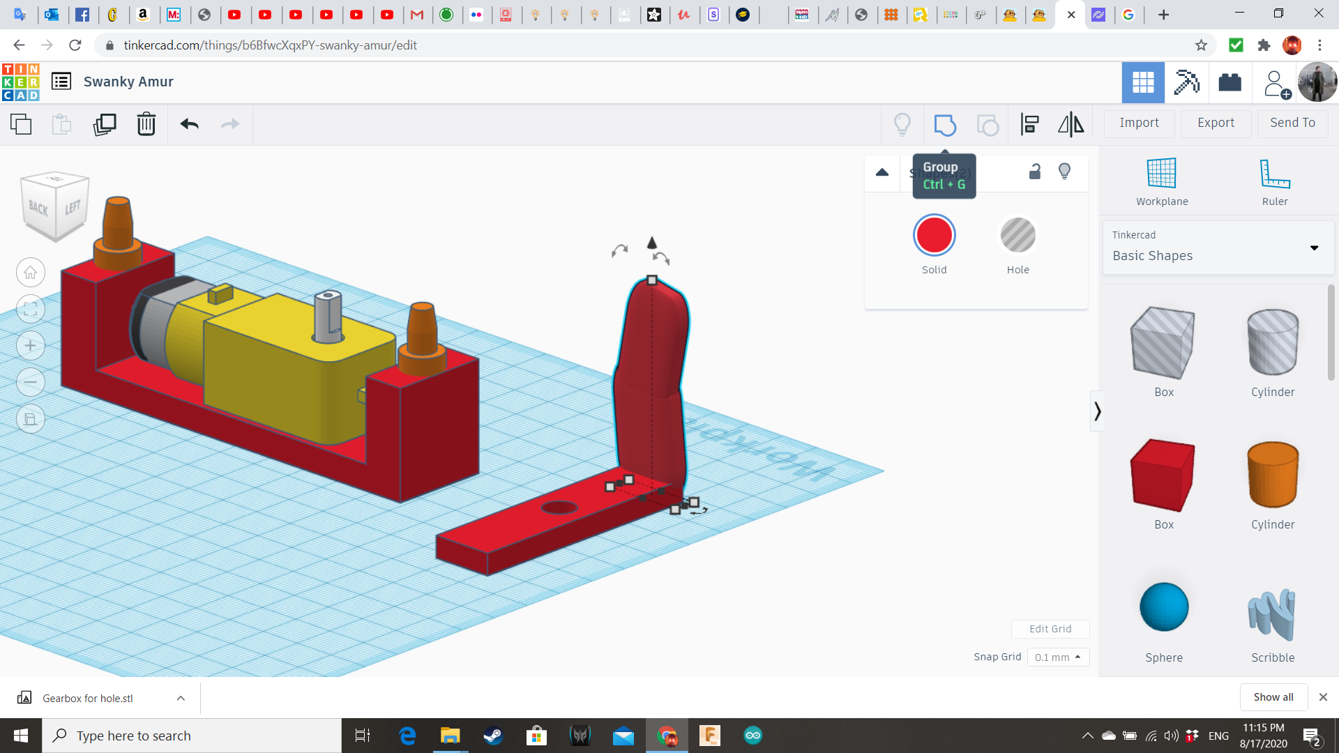1339x753 pixels.
Task: Open the user profile avatar
Action: (x=1317, y=82)
